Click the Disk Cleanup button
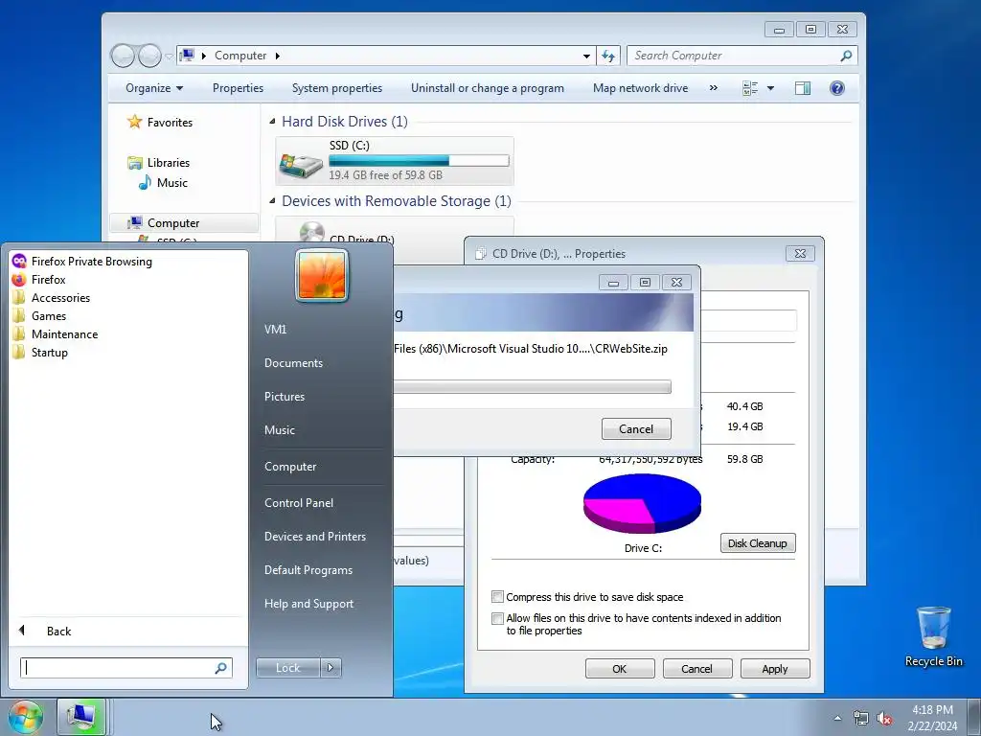Screen dimensions: 981x736 click(x=758, y=543)
